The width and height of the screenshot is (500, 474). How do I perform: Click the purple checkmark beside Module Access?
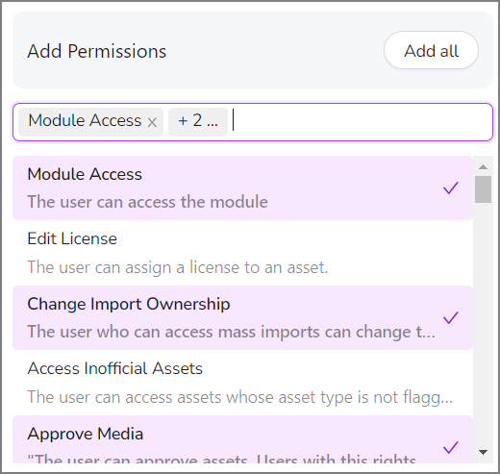point(451,188)
